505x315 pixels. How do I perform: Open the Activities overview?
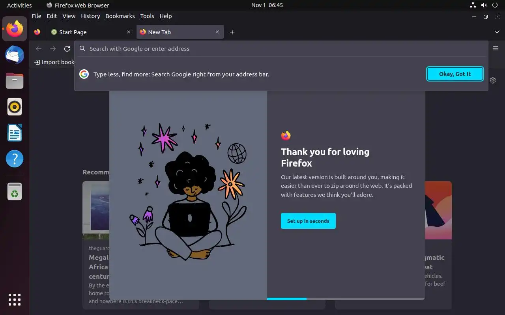(x=19, y=5)
